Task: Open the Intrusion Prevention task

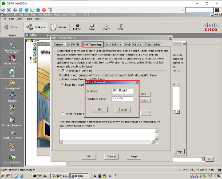Action: point(12,122)
